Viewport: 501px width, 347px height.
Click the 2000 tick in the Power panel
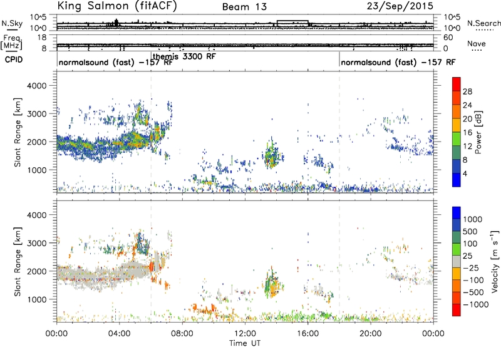36,142
